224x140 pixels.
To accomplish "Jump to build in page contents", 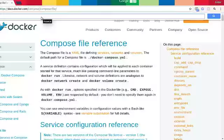I will 177,58.
